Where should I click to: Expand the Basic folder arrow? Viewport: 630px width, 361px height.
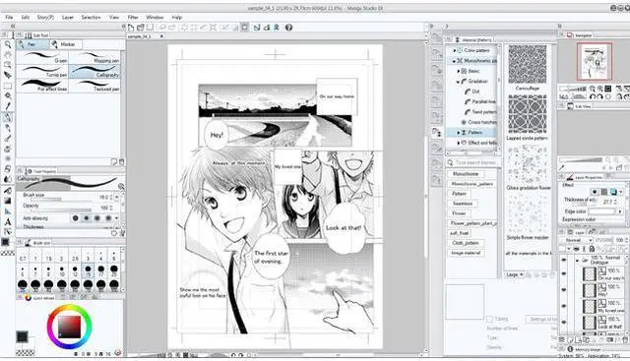point(459,71)
